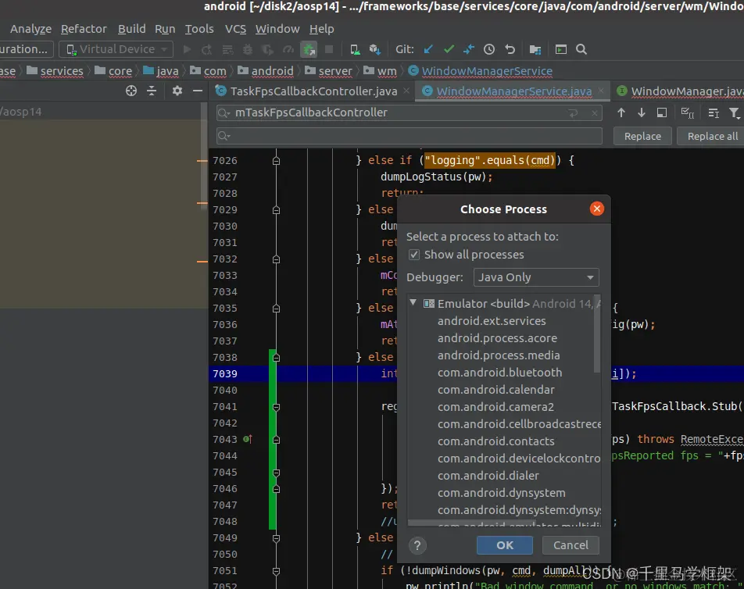Click the Replace button

[642, 136]
